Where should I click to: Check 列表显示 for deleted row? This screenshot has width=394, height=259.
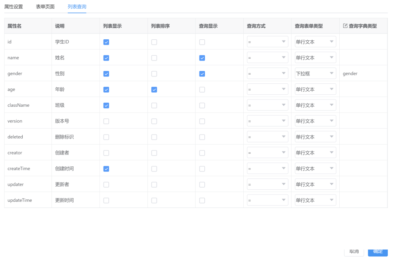[x=106, y=137]
